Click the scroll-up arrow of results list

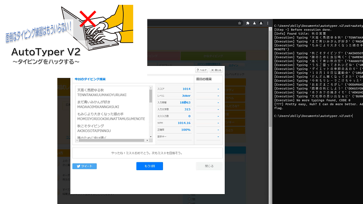151,88
